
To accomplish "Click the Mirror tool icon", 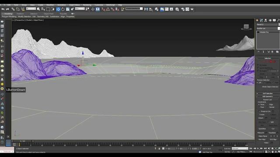I will point(146,9).
